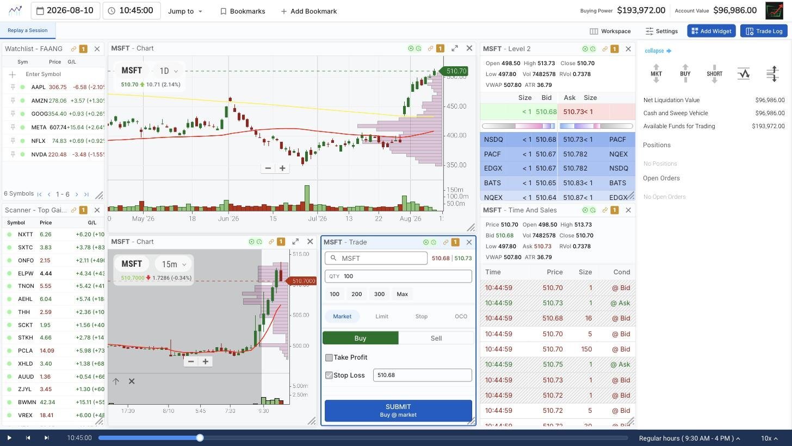The image size is (792, 446).
Task: Set quantity with the Max button
Action: point(402,294)
